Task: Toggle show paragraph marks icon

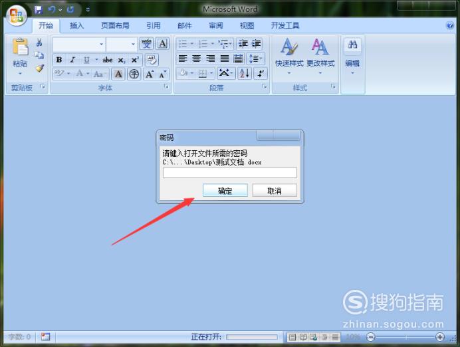Action: tap(261, 73)
